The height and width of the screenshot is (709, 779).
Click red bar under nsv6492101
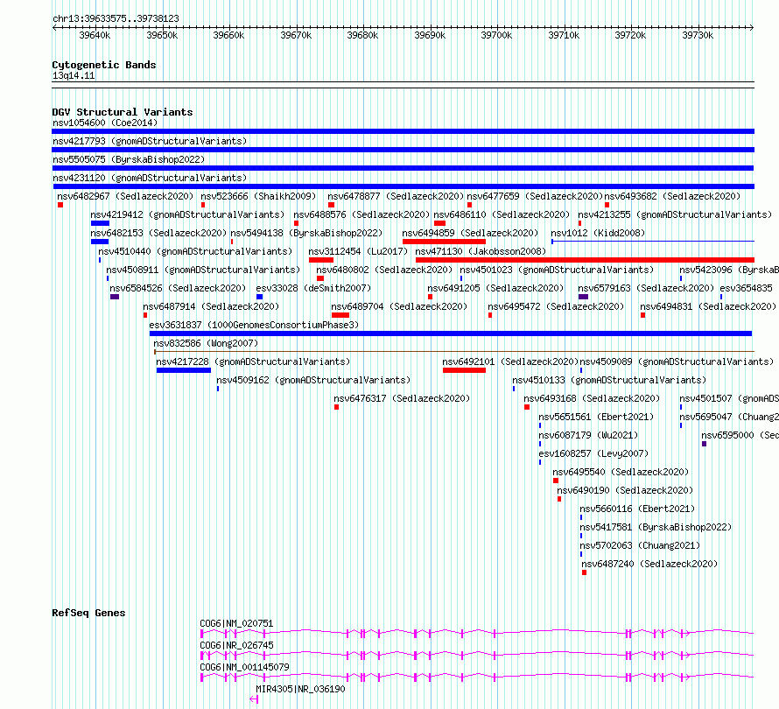tap(464, 370)
